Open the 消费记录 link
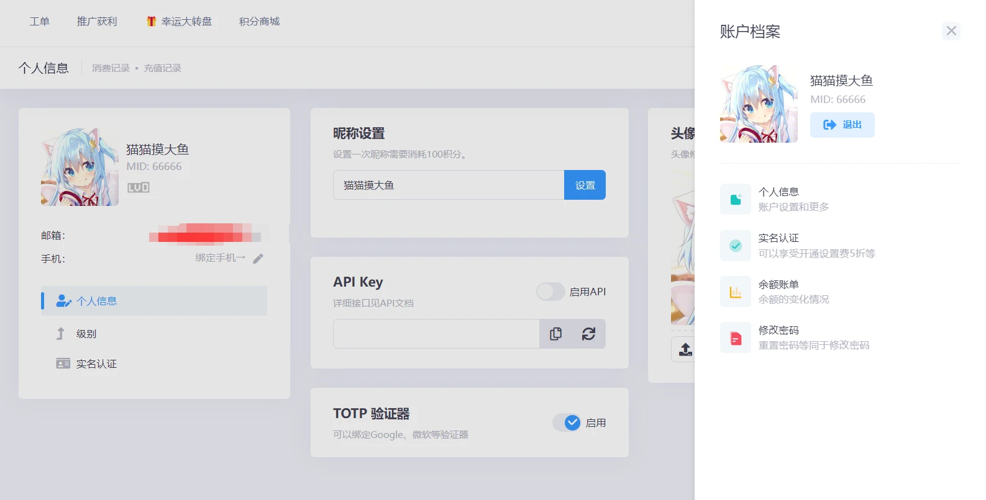Viewport: 986px width, 500px height. pos(111,68)
